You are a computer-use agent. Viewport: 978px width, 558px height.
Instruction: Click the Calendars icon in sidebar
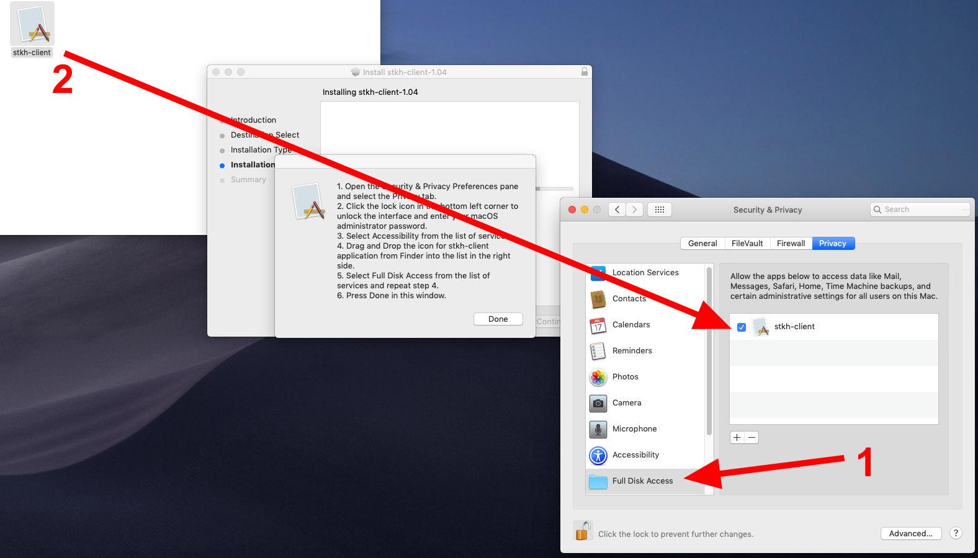598,325
